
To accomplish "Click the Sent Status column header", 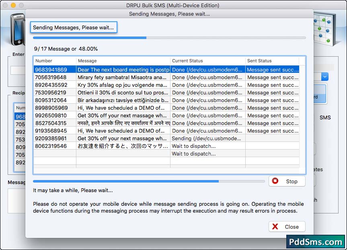I will tap(272, 61).
